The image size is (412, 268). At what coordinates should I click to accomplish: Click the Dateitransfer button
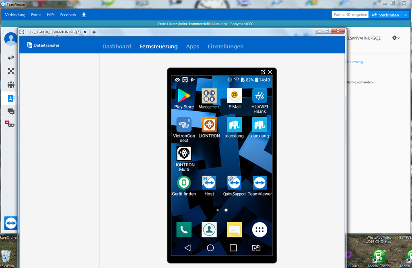(43, 45)
